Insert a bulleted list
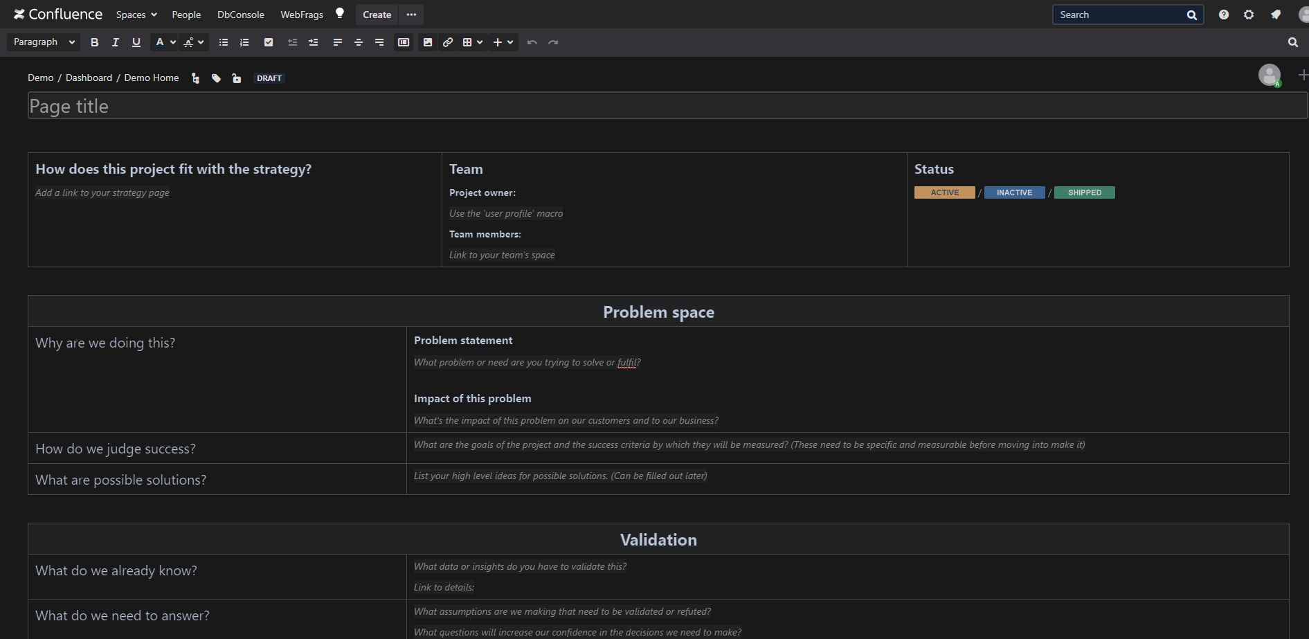Viewport: 1309px width, 639px height. [x=223, y=42]
